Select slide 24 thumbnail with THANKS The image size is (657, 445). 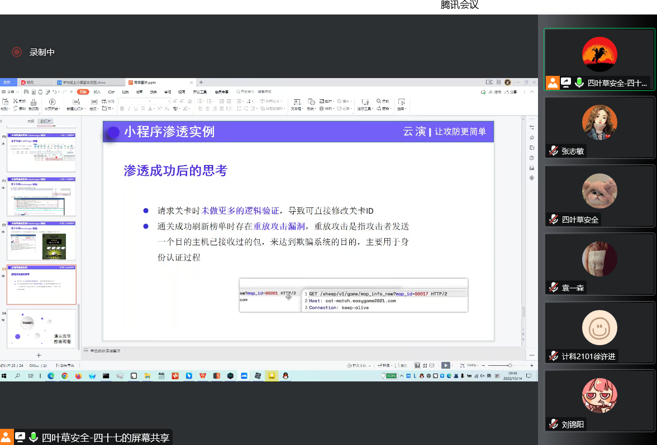(x=41, y=328)
